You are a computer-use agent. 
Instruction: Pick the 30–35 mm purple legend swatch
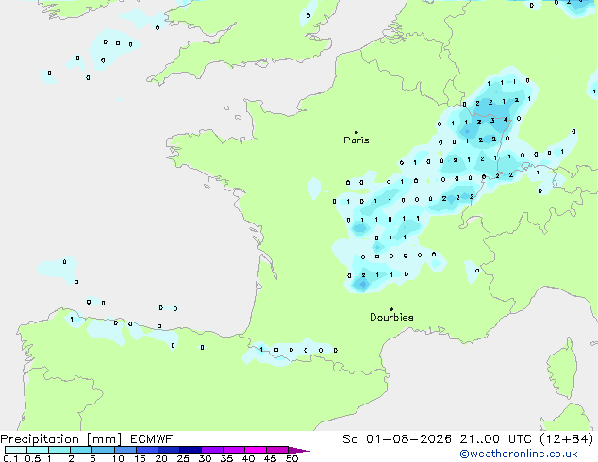pyautogui.click(x=212, y=450)
